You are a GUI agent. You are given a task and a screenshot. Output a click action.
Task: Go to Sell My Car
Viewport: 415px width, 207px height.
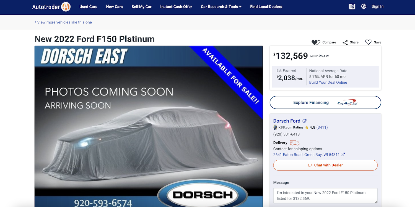(141, 7)
